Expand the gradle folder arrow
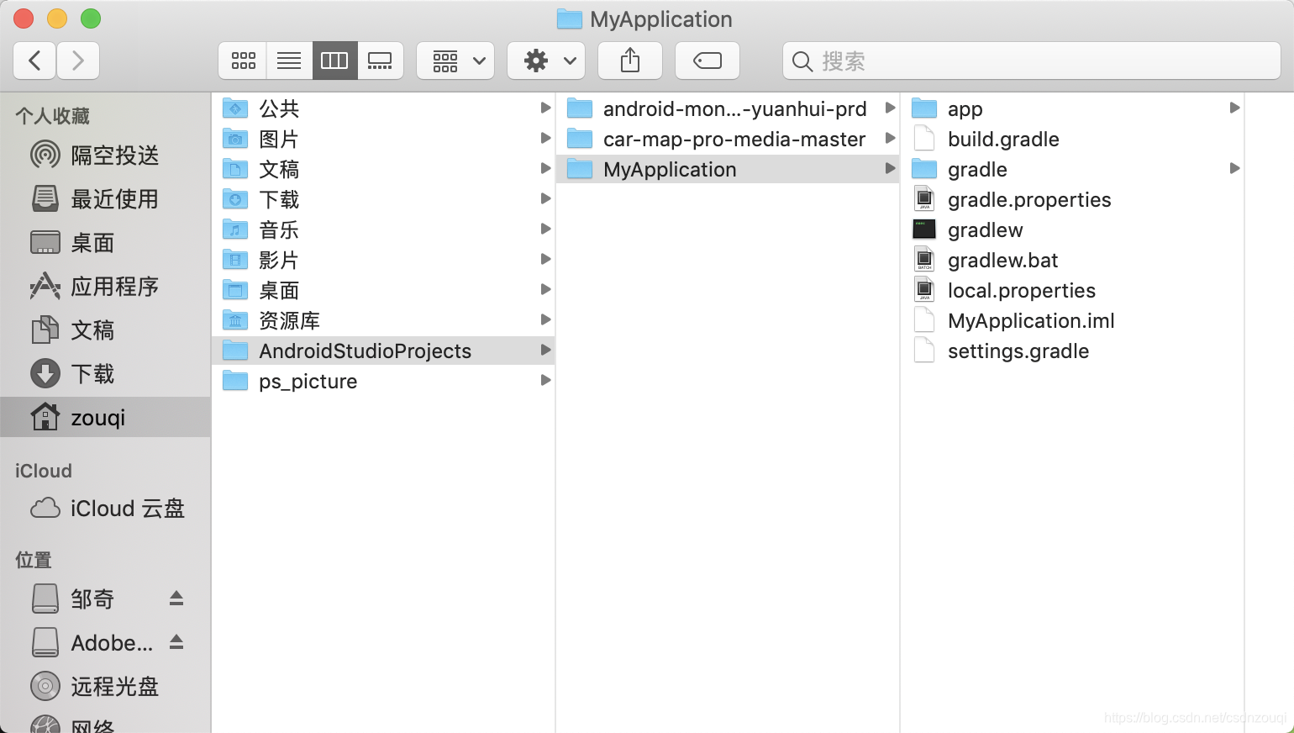 click(1234, 168)
